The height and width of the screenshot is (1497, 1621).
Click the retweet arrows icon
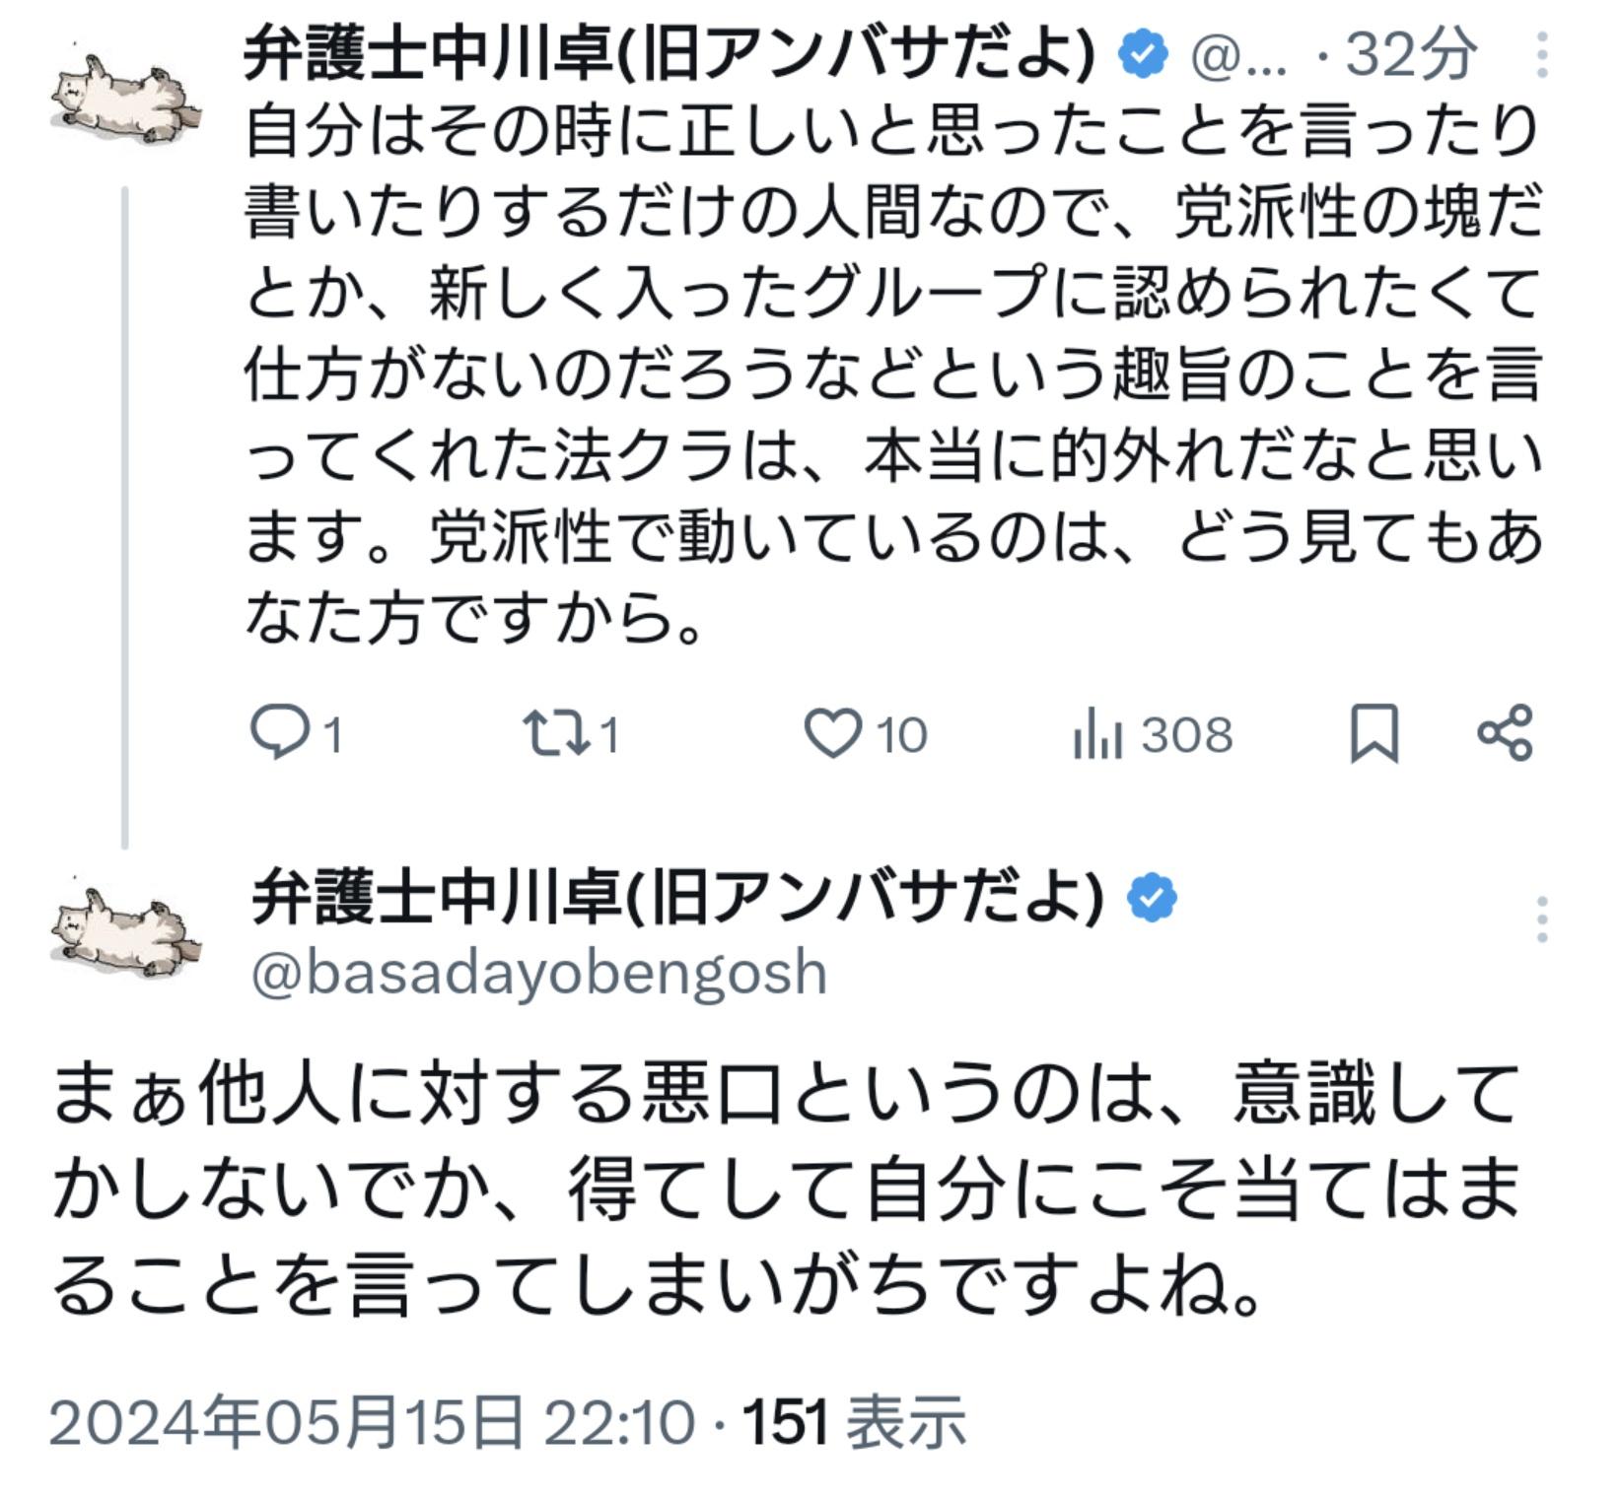point(557,734)
